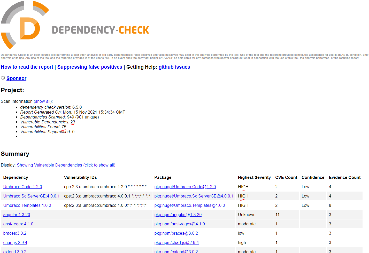
Task: Toggle display to show all dependencies
Action: pyautogui.click(x=66, y=165)
